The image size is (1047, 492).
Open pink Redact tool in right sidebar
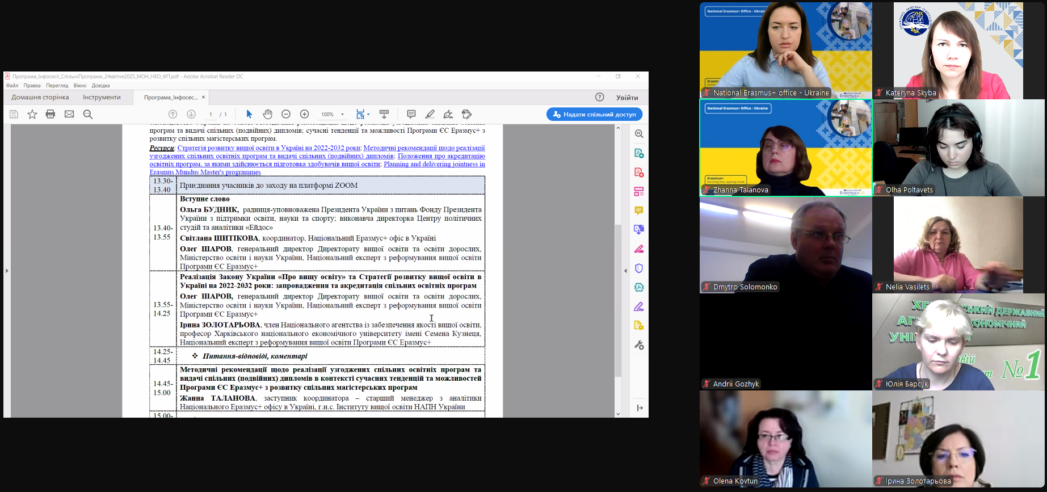(x=639, y=249)
